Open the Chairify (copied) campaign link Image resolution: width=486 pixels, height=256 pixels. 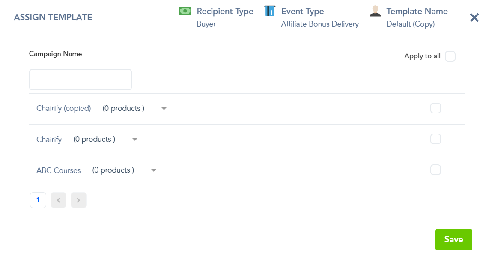click(x=64, y=109)
